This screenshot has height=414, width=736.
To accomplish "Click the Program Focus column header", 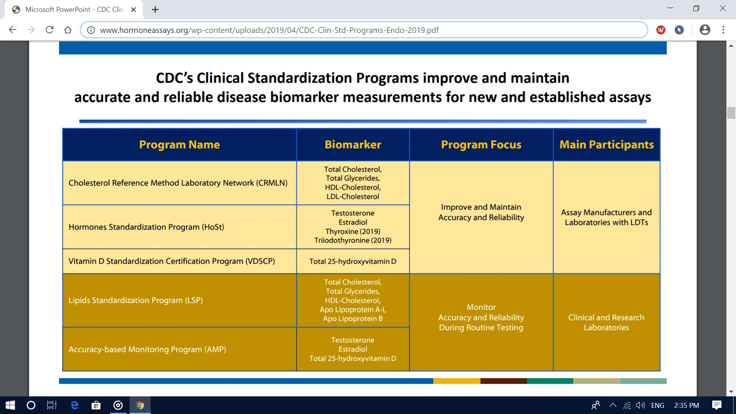I will [x=481, y=145].
